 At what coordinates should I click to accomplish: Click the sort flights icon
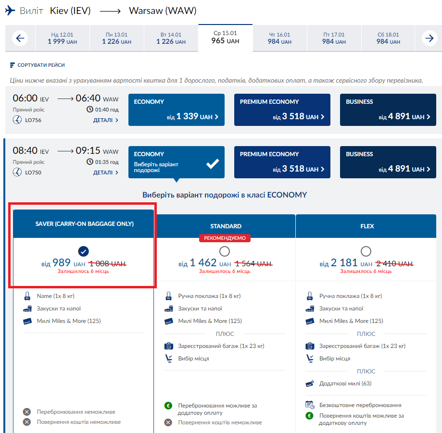point(13,65)
